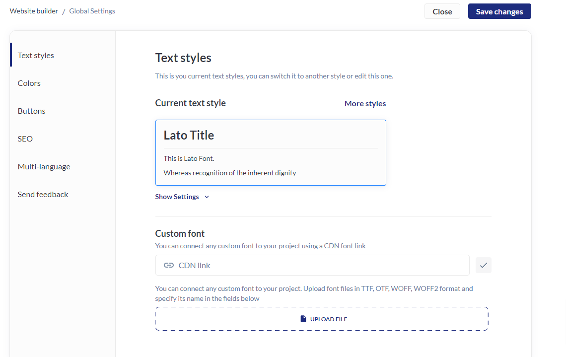Open More styles link
The image size is (566, 357).
coord(365,103)
